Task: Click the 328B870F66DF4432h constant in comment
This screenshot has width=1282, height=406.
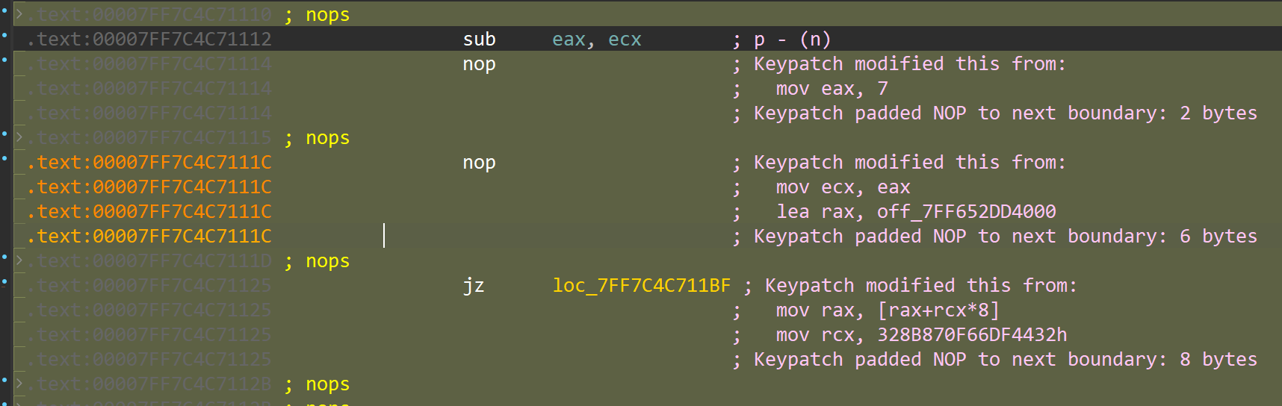Action: [972, 335]
